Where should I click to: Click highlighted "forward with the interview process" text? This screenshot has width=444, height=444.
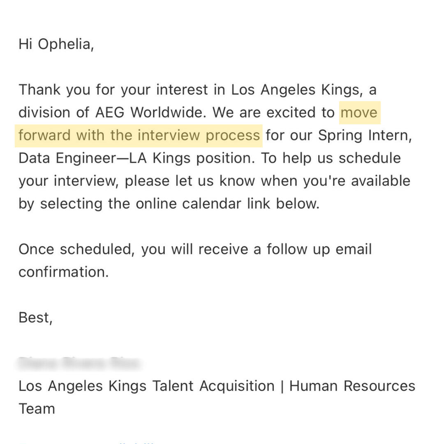pyautogui.click(x=139, y=135)
